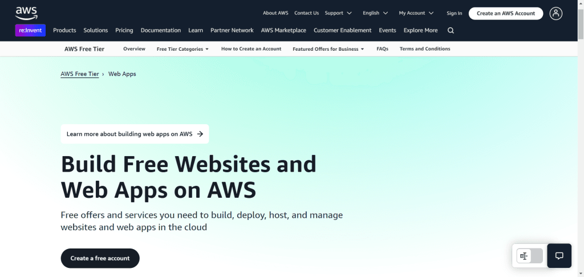
Task: Click the re:Invent badge
Action: 30,30
